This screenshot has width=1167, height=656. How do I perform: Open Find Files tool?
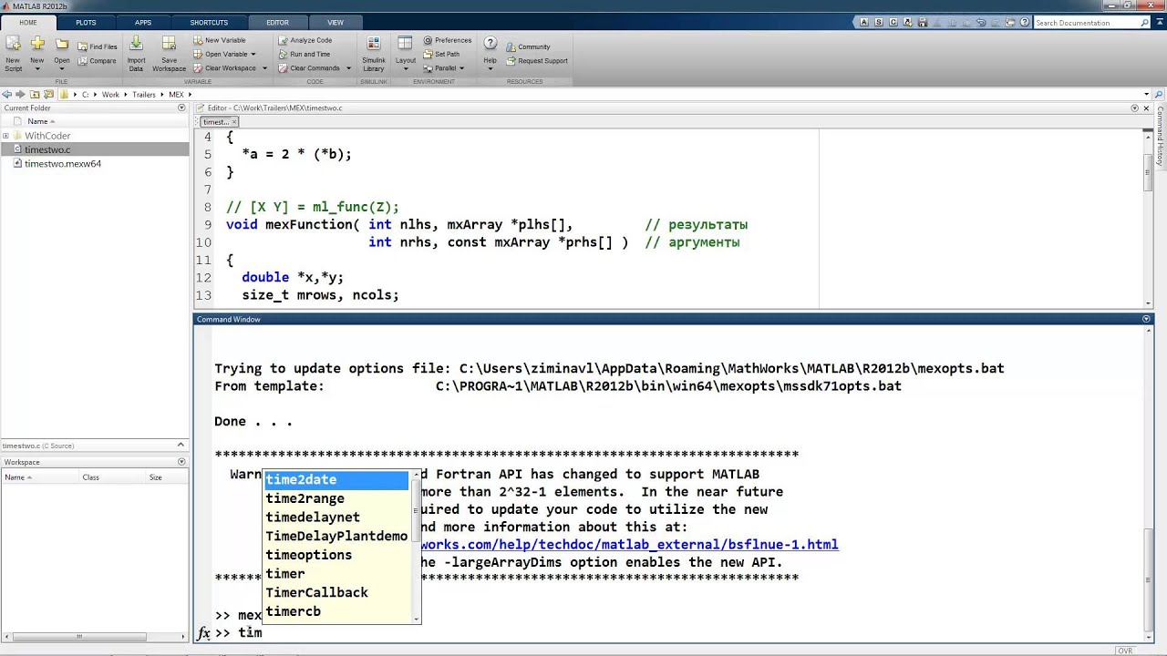[97, 46]
